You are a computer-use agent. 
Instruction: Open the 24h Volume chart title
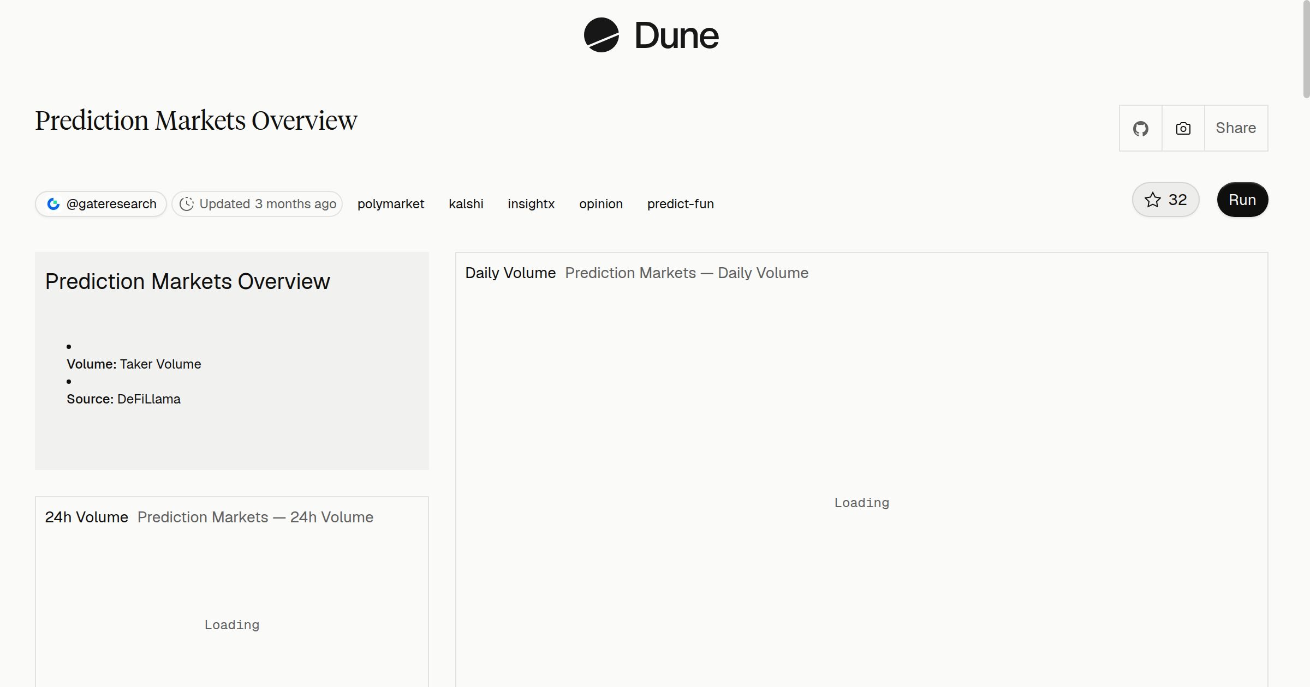point(86,517)
